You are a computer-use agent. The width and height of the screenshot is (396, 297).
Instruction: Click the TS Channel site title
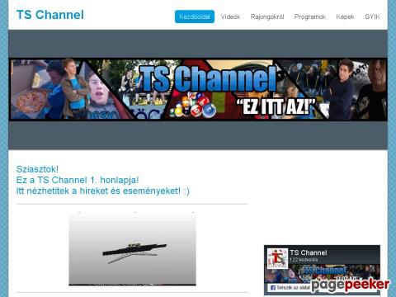click(50, 15)
